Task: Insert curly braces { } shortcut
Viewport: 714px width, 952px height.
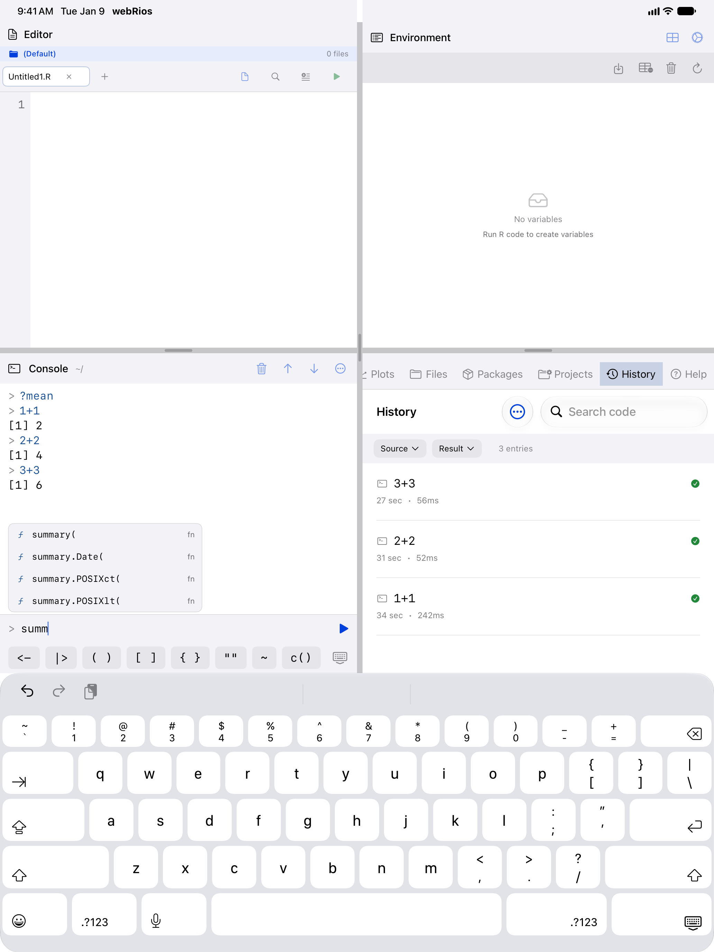Action: [x=190, y=658]
